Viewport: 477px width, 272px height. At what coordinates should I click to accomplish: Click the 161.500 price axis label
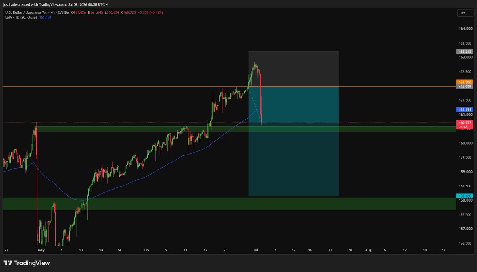pyautogui.click(x=465, y=100)
